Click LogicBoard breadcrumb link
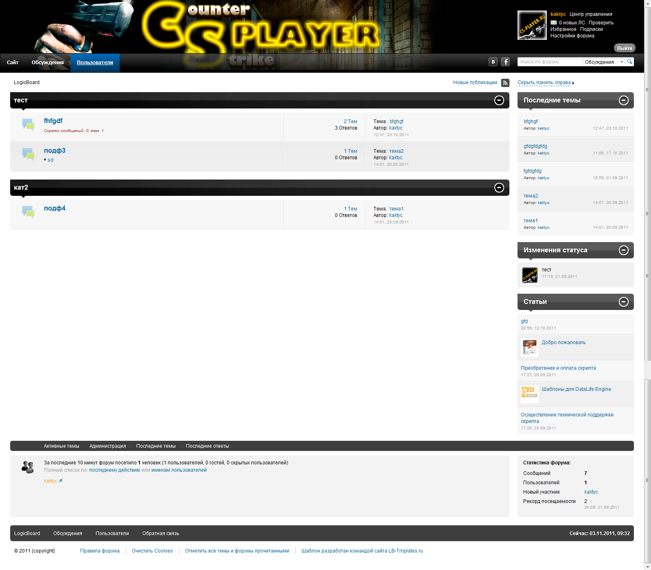 (x=26, y=82)
